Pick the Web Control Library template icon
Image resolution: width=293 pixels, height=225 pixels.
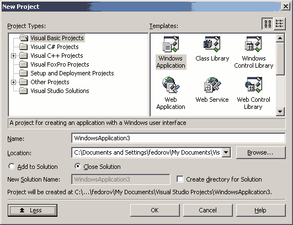click(x=253, y=85)
